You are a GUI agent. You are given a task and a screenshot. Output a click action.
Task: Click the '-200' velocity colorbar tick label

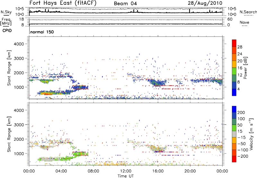click(x=242, y=156)
